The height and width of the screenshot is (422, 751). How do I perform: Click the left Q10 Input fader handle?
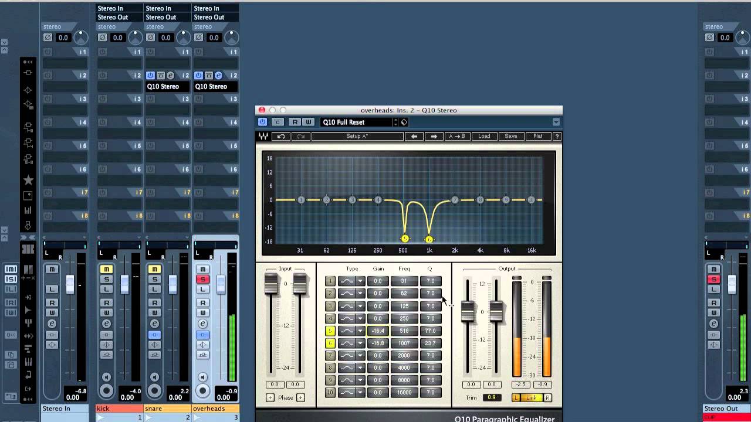coord(271,284)
